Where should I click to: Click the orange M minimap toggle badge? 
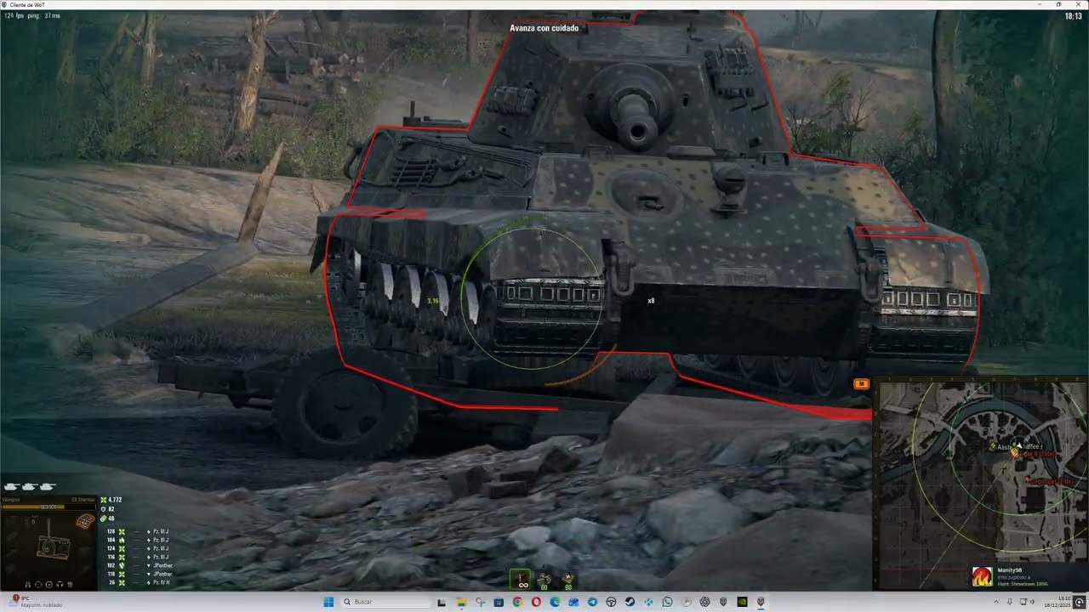861,384
